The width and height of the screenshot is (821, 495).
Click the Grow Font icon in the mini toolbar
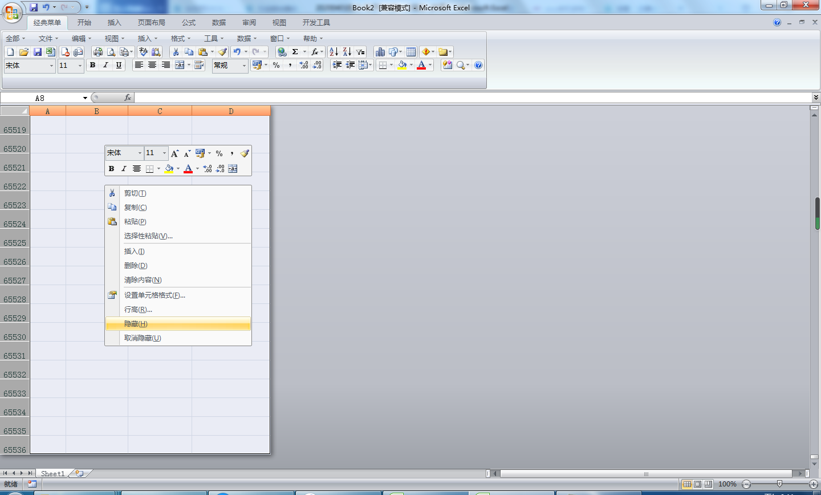(x=175, y=153)
